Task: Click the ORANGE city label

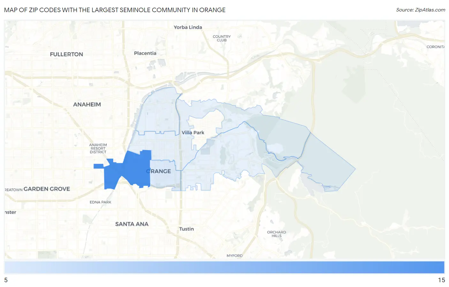Action: point(158,171)
